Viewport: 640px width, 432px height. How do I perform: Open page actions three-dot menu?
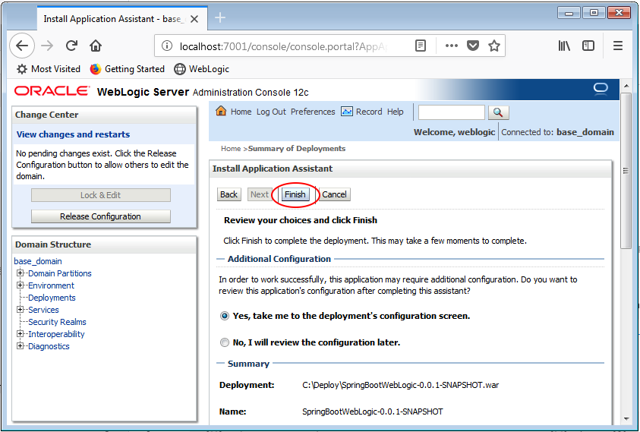coord(452,46)
